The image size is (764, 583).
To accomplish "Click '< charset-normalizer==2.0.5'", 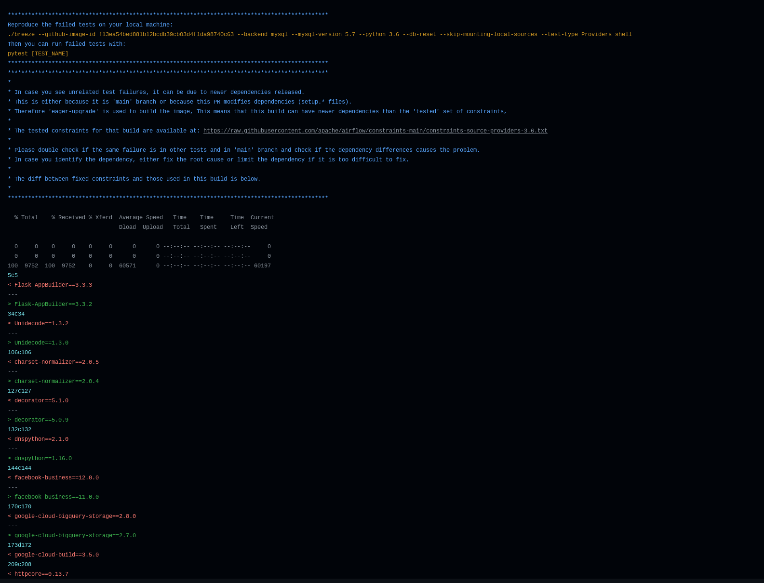I will coord(53,362).
